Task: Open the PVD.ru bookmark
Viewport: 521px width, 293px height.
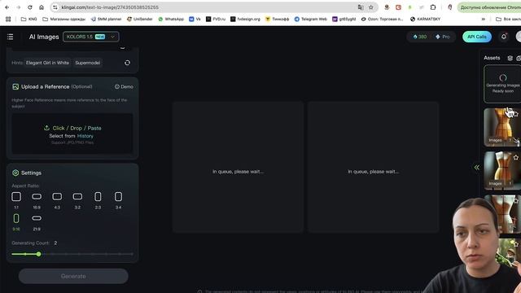Action: [x=216, y=20]
